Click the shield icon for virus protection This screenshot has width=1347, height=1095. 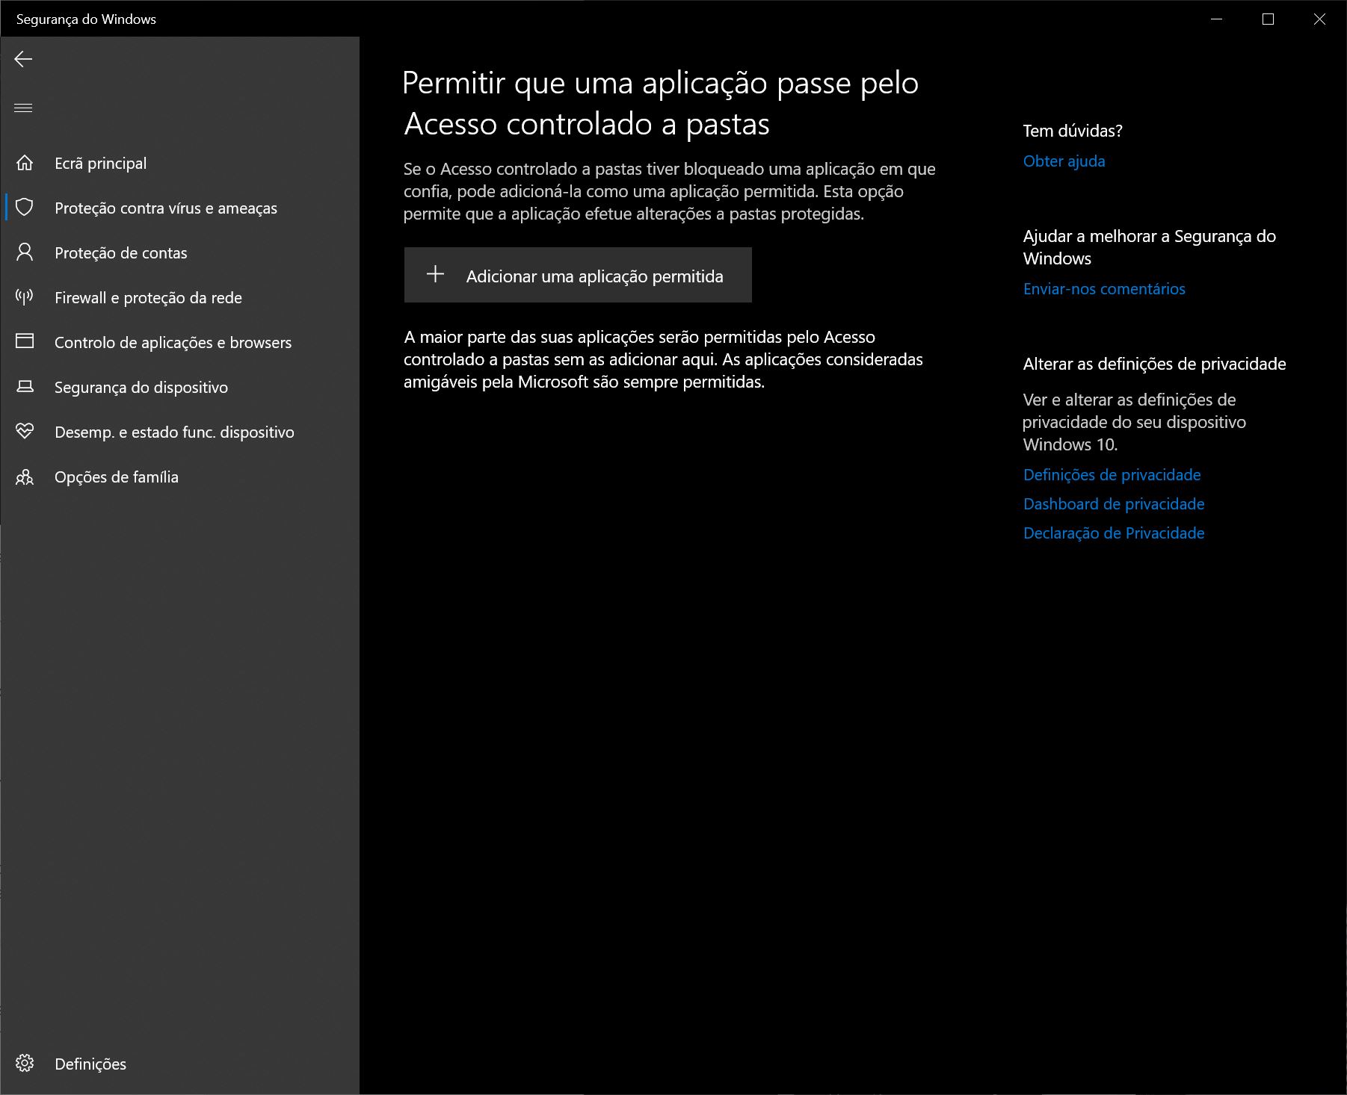pyautogui.click(x=25, y=208)
